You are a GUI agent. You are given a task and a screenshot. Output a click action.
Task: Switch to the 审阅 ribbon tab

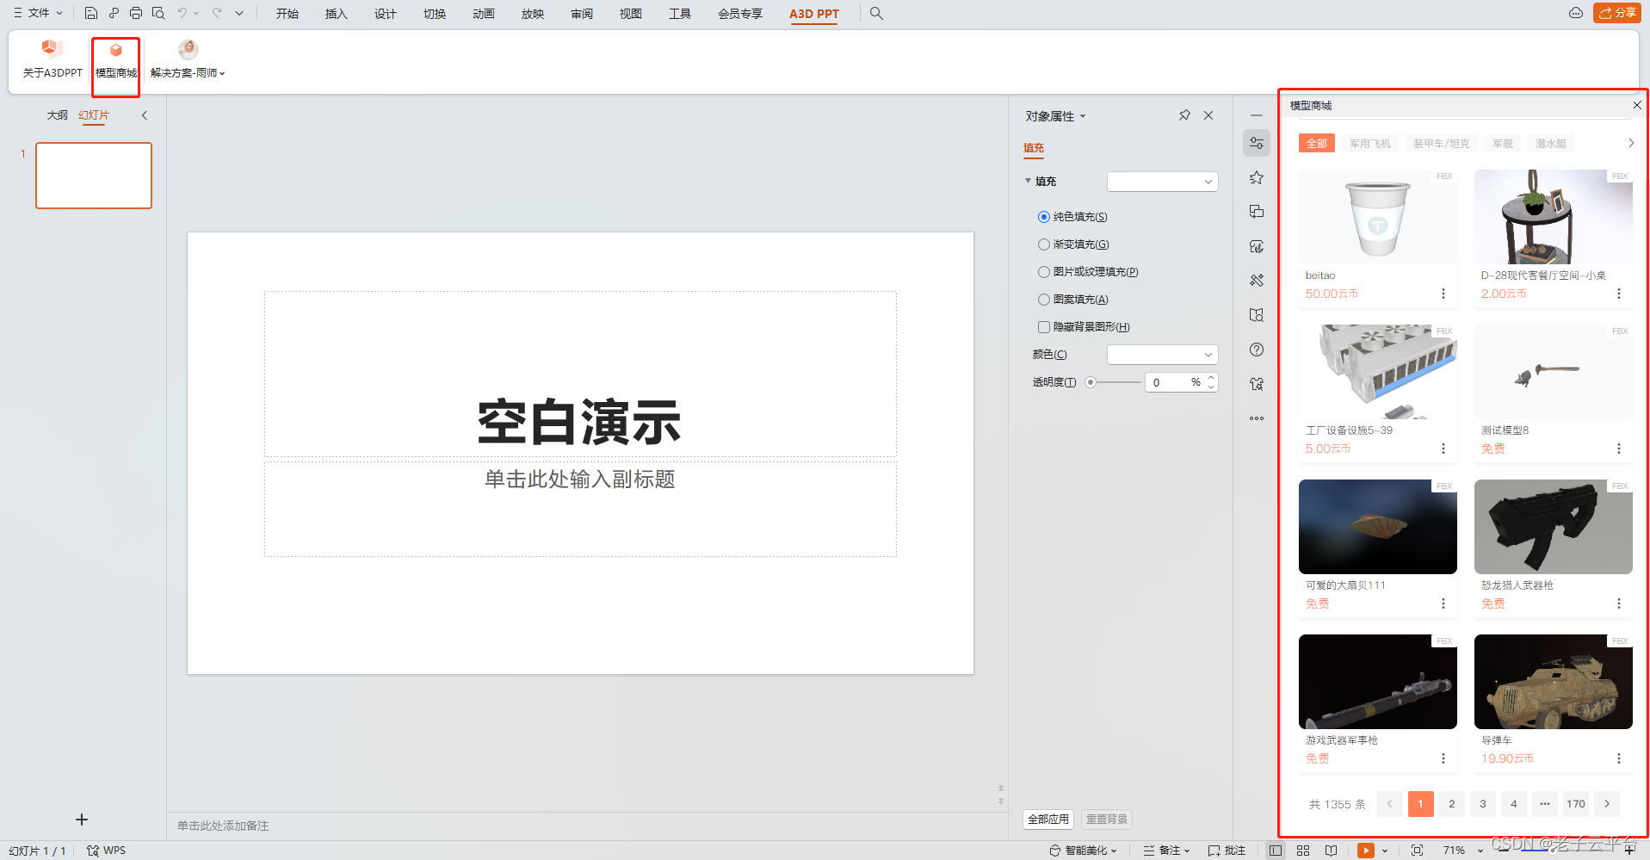[x=582, y=14]
